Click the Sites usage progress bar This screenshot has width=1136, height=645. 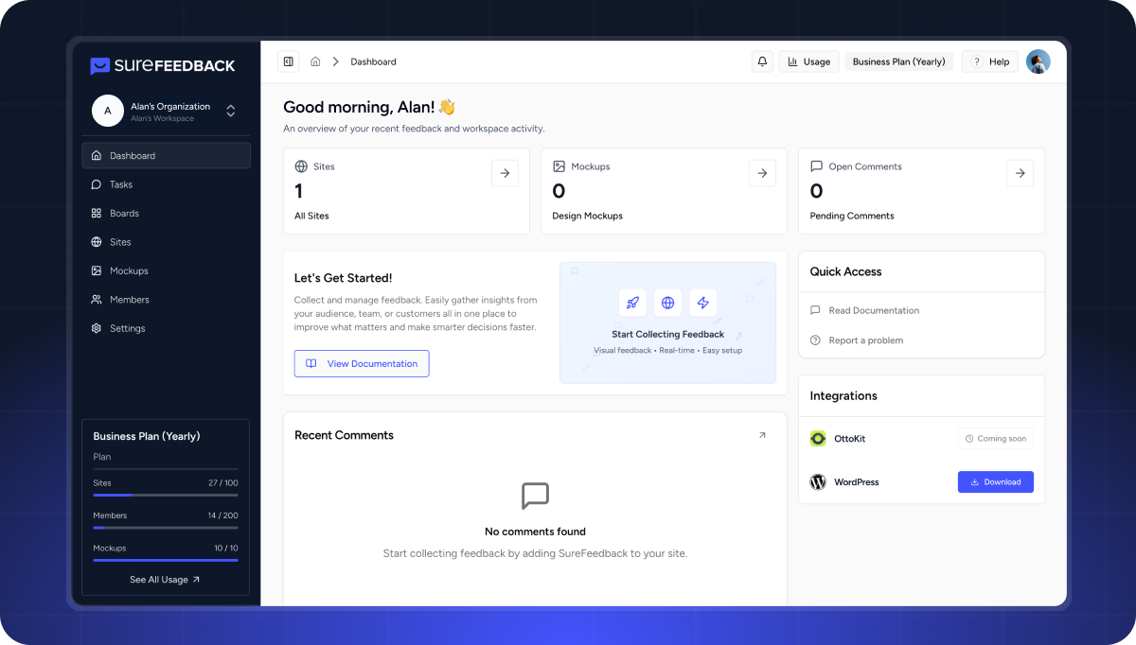pos(166,495)
